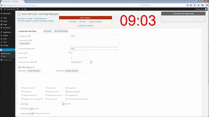This screenshot has width=209, height=117.
Task: Click the Exclude Selected button
Action: click(x=72, y=71)
